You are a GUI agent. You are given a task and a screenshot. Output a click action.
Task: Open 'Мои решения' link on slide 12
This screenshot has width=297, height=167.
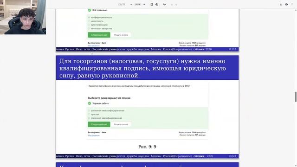(x=94, y=46)
